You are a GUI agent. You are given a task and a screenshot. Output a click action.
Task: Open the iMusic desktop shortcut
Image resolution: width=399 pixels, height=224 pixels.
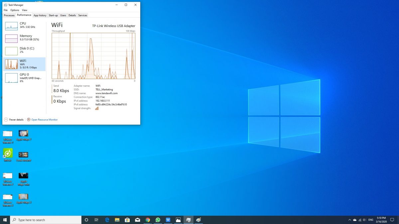coord(8,153)
